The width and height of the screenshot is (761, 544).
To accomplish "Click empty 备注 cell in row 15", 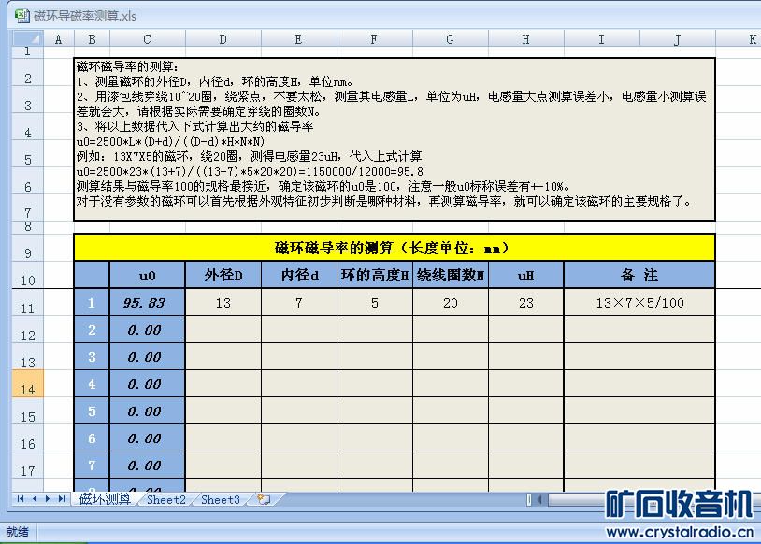I will [639, 411].
